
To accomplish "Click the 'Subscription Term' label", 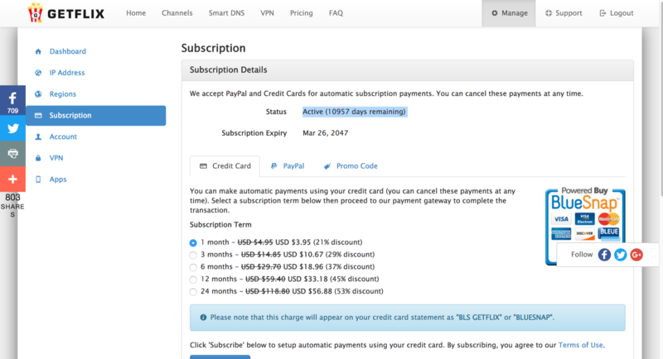I will 220,224.
